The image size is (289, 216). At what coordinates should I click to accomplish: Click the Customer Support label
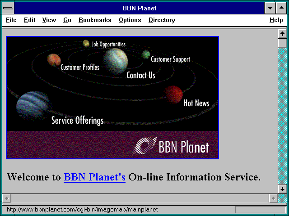click(170, 59)
